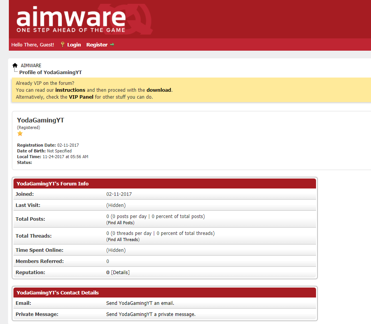Click Registration Date value 02-11-2017
371x324 pixels.
coord(68,145)
